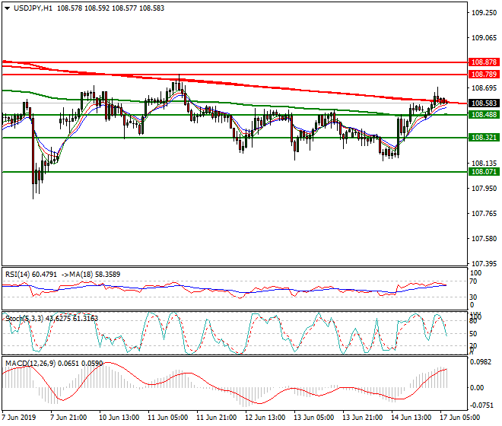Click the MACD -0.0751 scale value
Viewport: 502px width, 426px height.
coord(481,405)
